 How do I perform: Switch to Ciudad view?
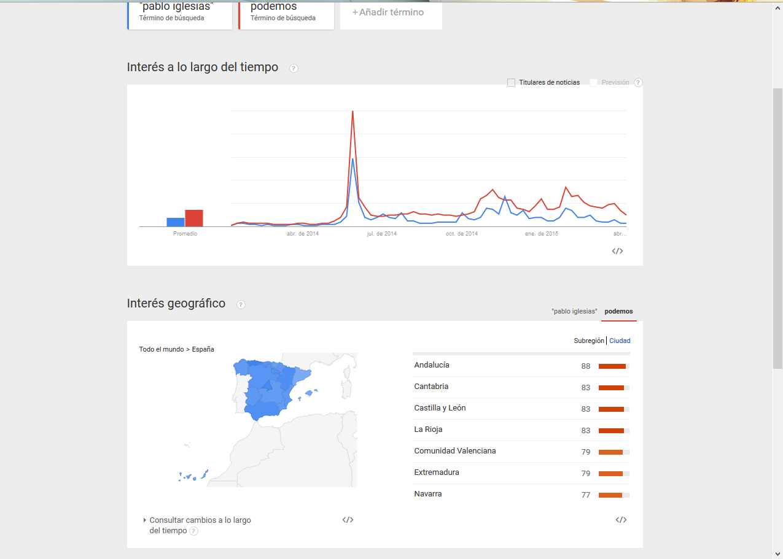pyautogui.click(x=620, y=341)
